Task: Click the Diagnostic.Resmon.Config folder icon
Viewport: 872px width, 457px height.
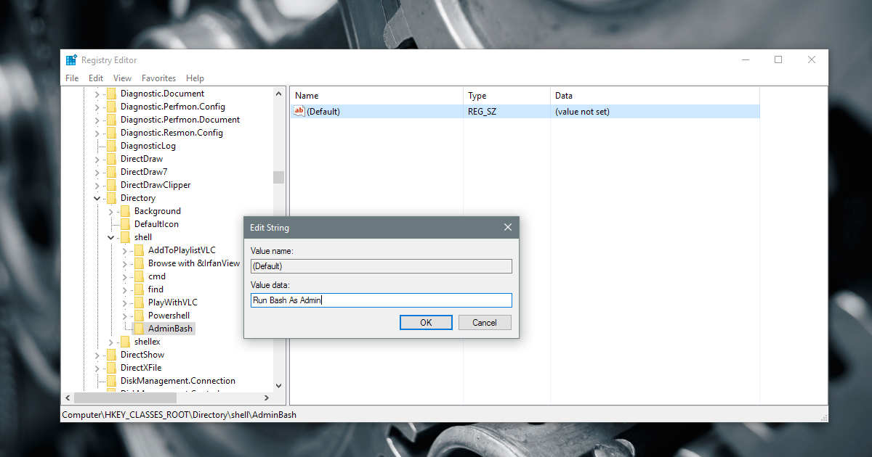Action: [110, 133]
